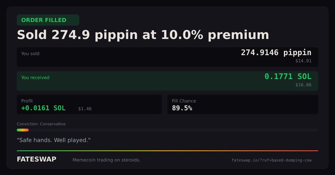Select the 'You sold' label
The width and height of the screenshot is (335, 175).
coord(30,53)
